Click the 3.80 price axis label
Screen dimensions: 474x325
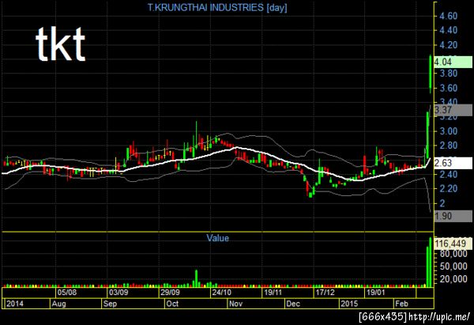click(x=449, y=74)
